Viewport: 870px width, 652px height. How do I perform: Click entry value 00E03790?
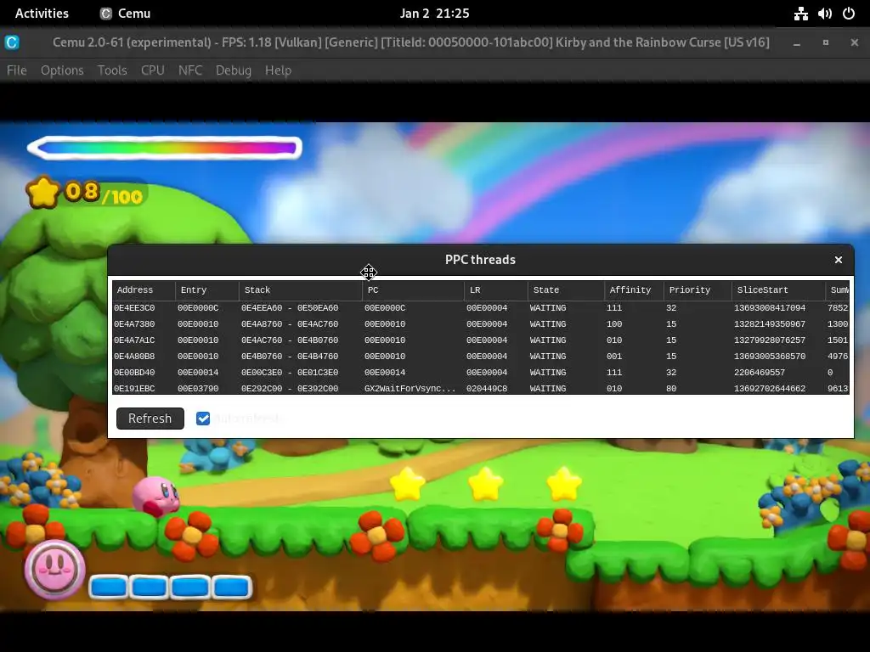(x=198, y=388)
